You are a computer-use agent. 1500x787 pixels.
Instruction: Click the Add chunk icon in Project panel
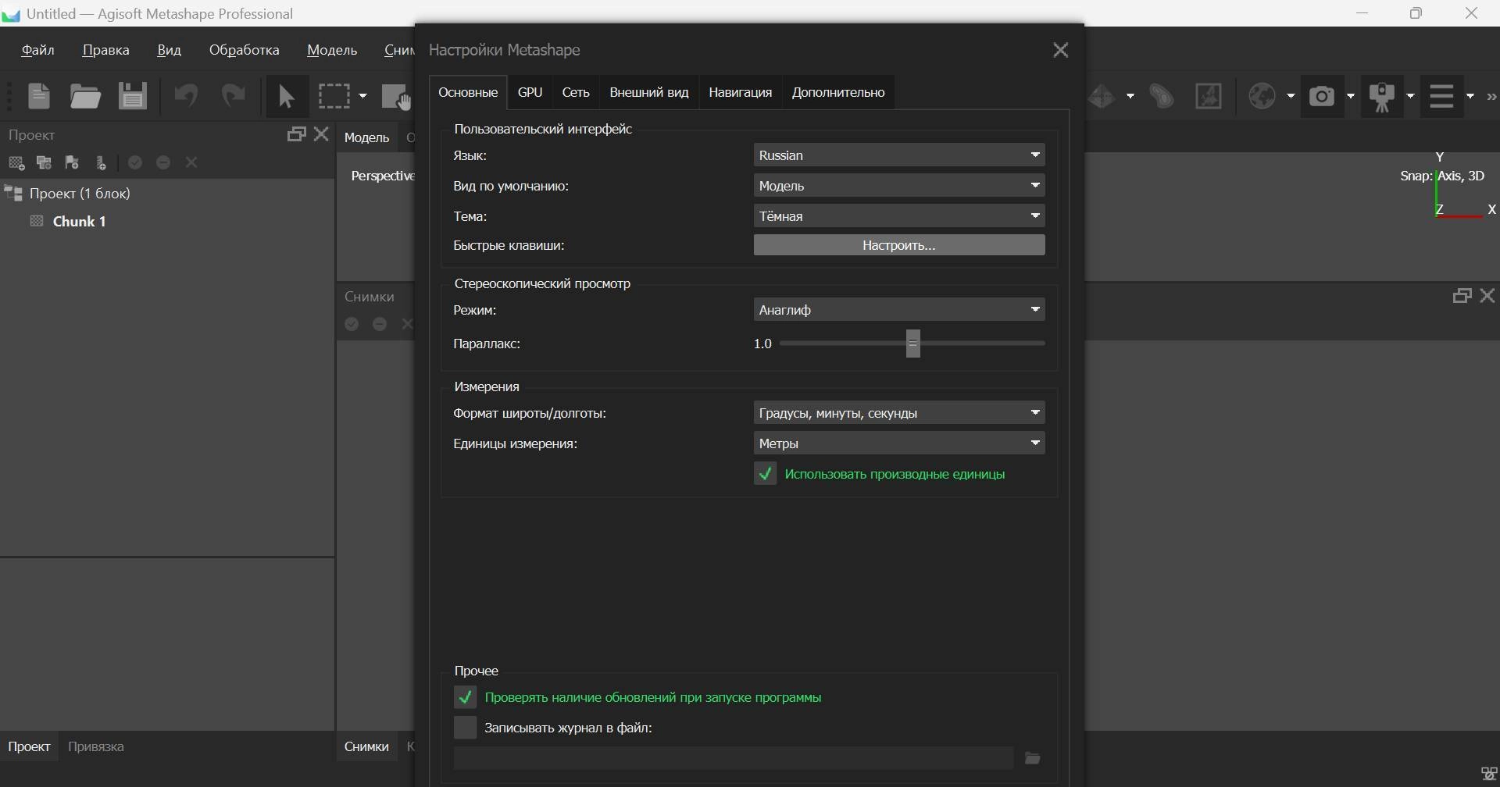point(16,162)
